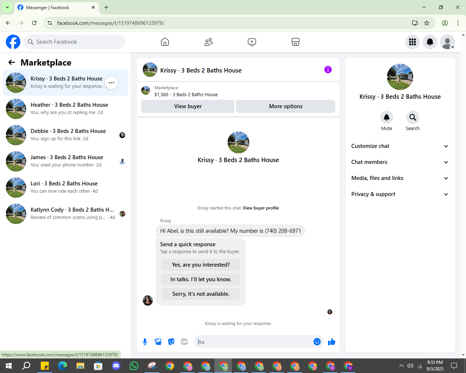Open the Facebook menu grid icon

[x=412, y=42]
